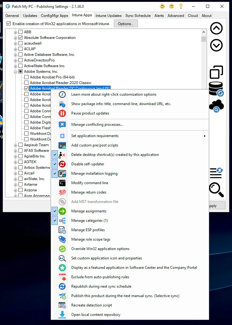
Task: Check Adobe Acrobat Reader 2020 Classic checkbox
Action: point(27,83)
